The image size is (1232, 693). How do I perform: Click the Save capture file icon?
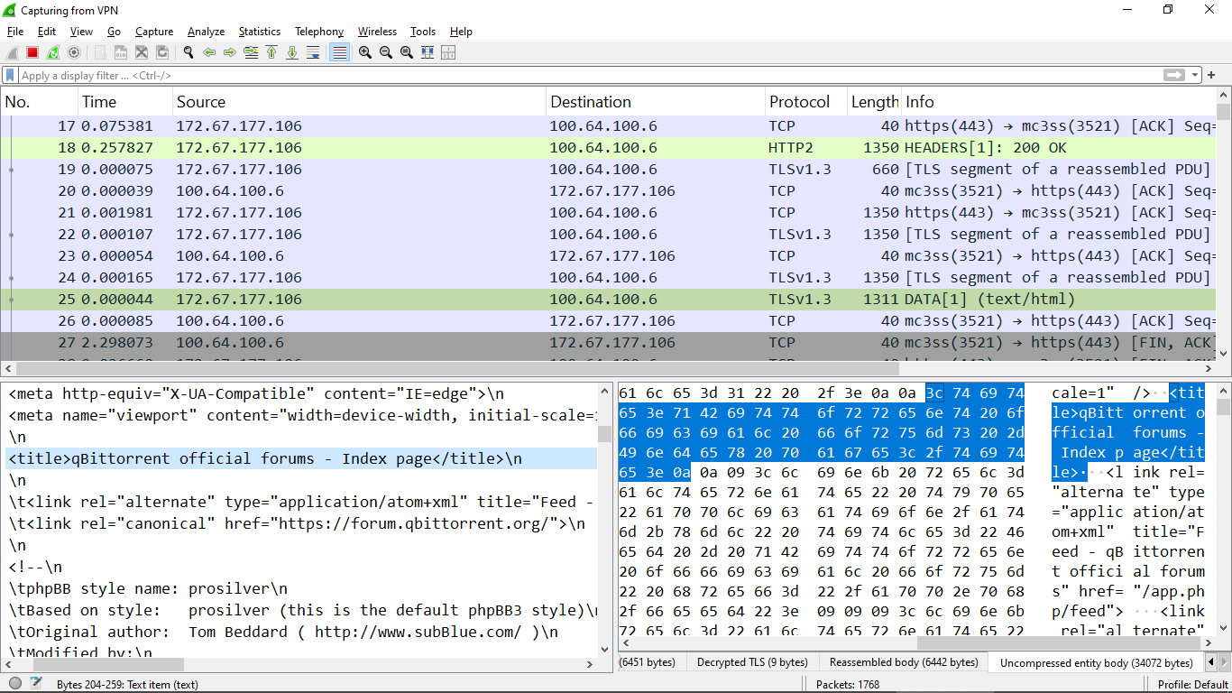(121, 53)
